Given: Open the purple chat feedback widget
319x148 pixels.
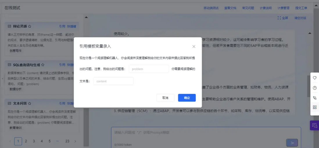Looking at the screenshot, I should [x=315, y=125].
